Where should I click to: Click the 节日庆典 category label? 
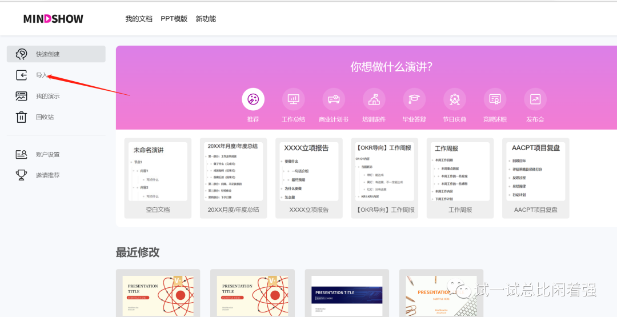(455, 119)
